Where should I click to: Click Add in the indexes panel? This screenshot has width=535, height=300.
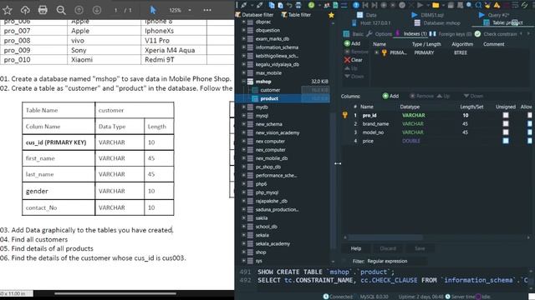click(x=353, y=43)
